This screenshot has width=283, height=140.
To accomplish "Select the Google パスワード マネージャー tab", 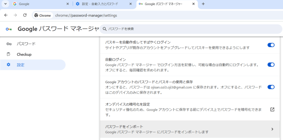I will tap(167, 4).
